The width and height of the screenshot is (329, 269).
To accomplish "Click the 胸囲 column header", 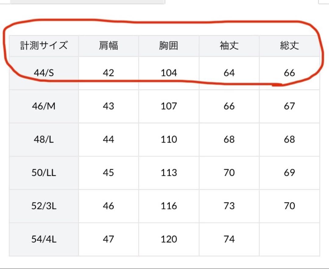I will (x=169, y=46).
